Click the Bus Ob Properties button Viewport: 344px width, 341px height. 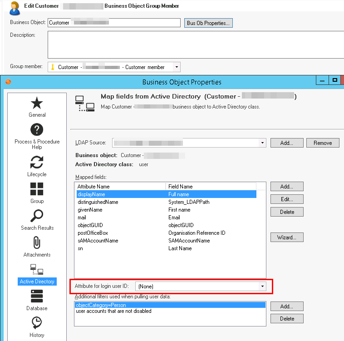[x=209, y=23]
